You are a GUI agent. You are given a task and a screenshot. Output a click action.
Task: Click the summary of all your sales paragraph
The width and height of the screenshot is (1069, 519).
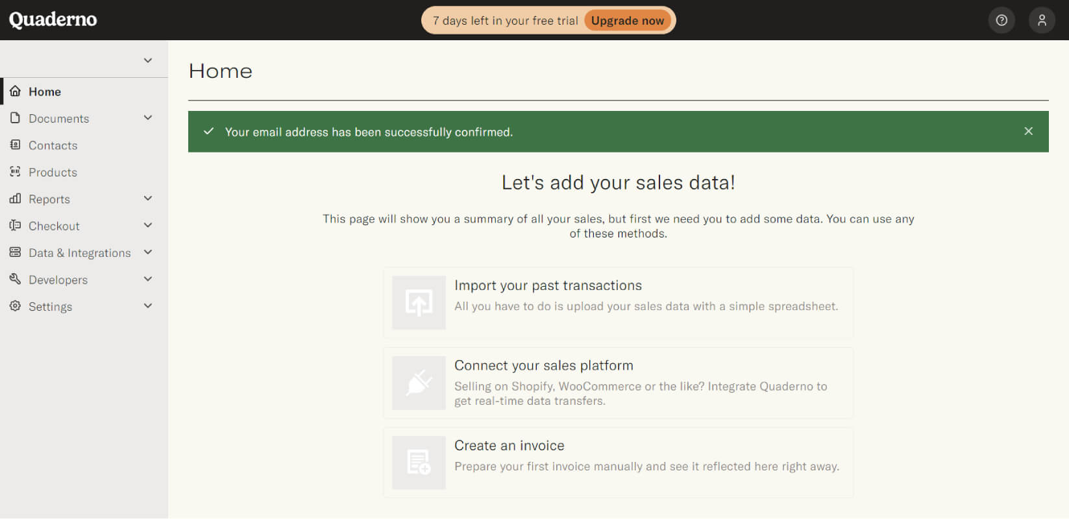click(618, 226)
